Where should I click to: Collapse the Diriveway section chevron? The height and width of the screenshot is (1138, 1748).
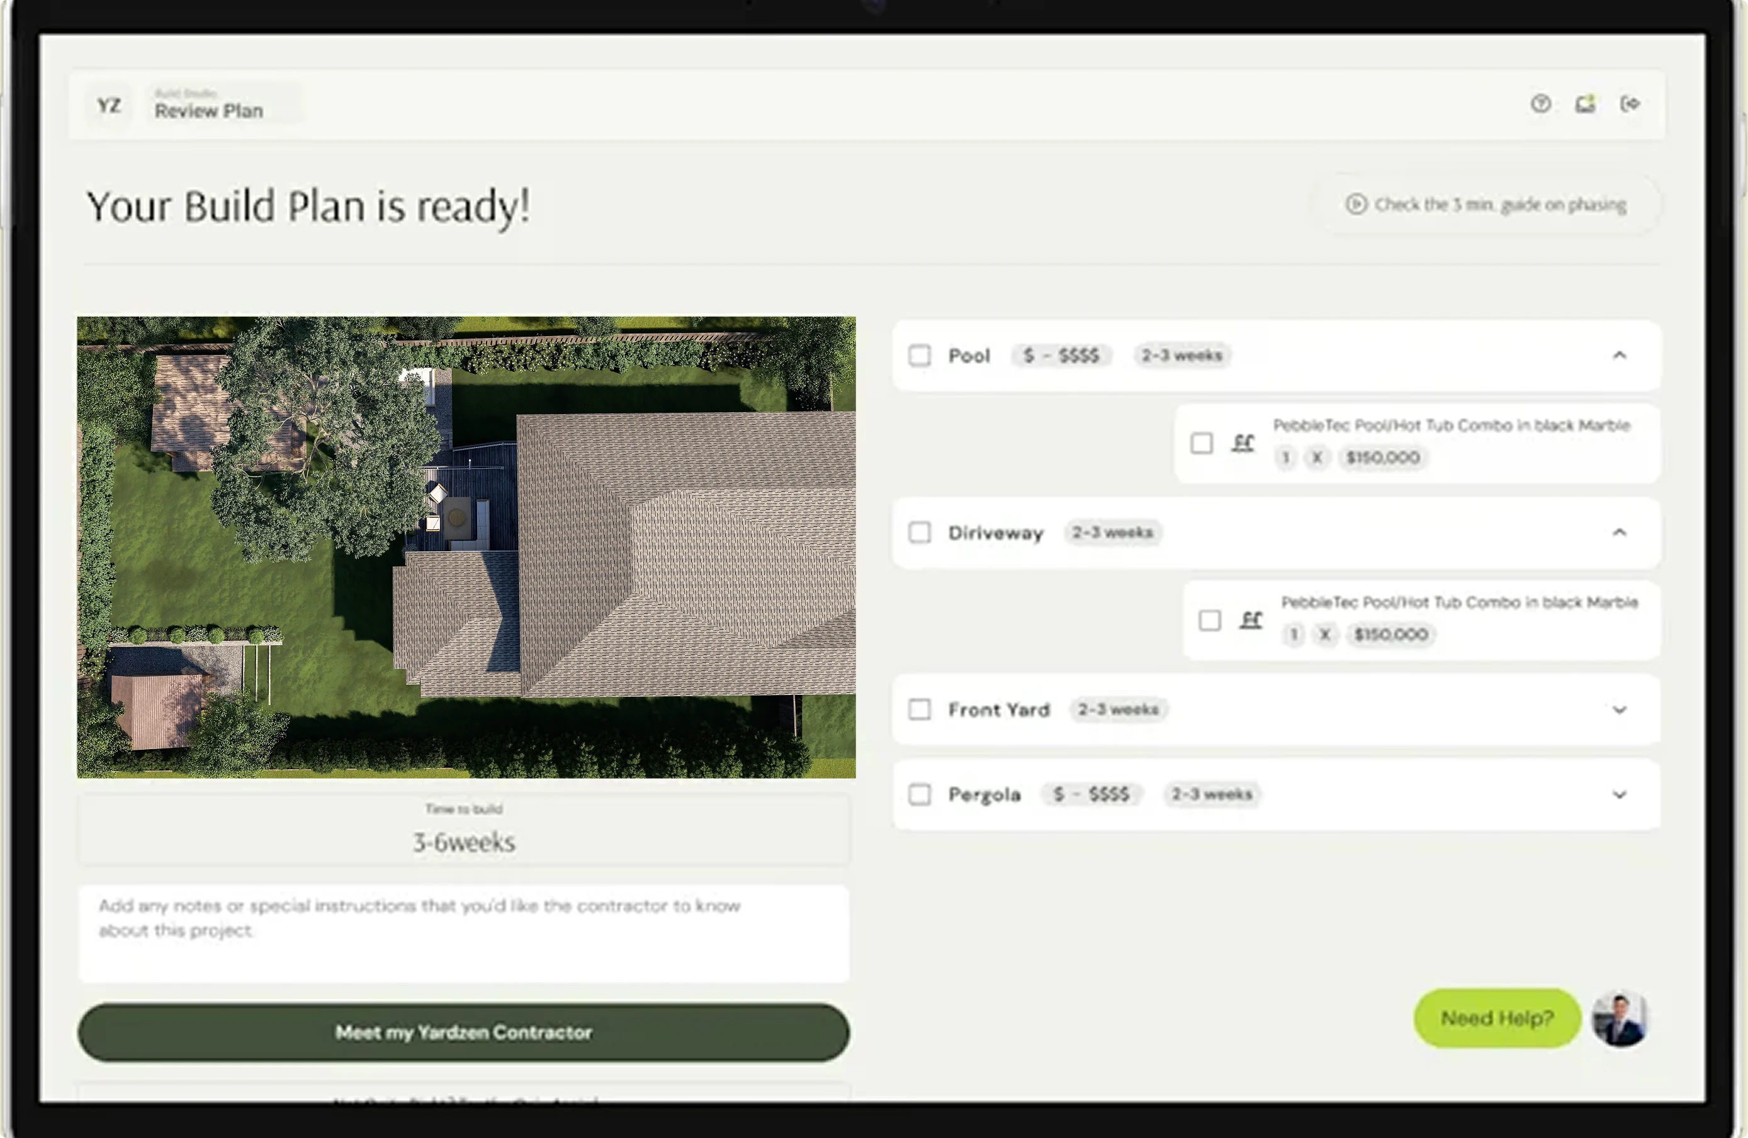pos(1620,532)
